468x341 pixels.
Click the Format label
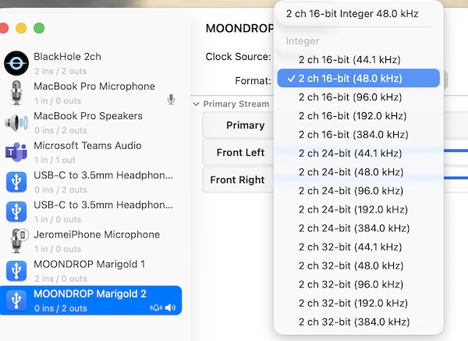tap(253, 81)
